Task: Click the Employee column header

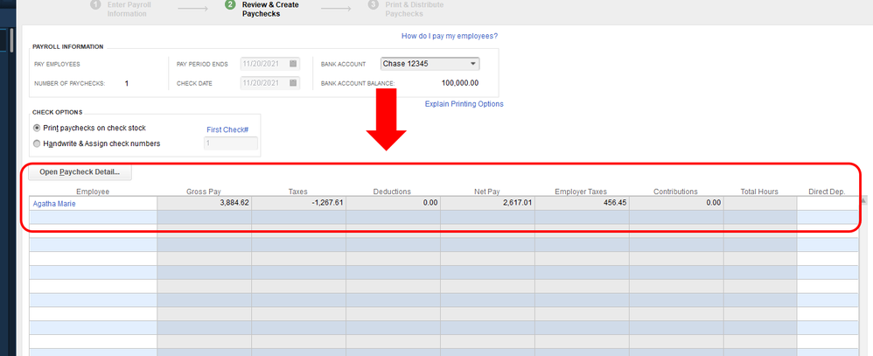Action: pyautogui.click(x=93, y=192)
